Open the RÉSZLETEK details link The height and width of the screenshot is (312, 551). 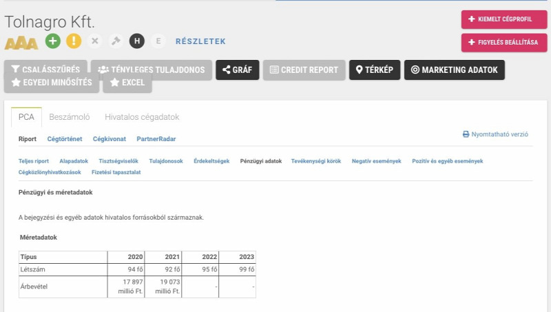click(200, 41)
